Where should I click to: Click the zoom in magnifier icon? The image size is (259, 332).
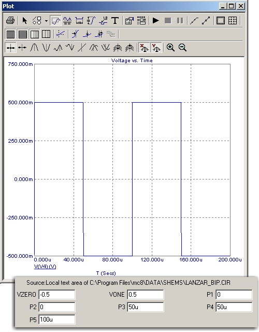coord(170,47)
